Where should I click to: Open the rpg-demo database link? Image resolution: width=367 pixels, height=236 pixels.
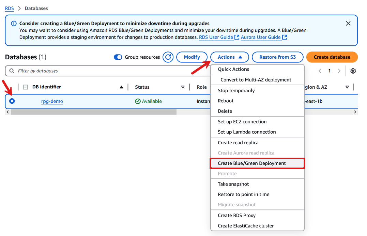pyautogui.click(x=52, y=101)
